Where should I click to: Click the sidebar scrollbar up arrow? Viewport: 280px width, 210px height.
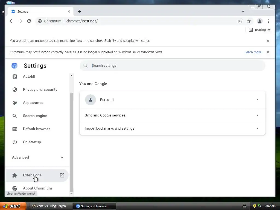[x=71, y=76]
